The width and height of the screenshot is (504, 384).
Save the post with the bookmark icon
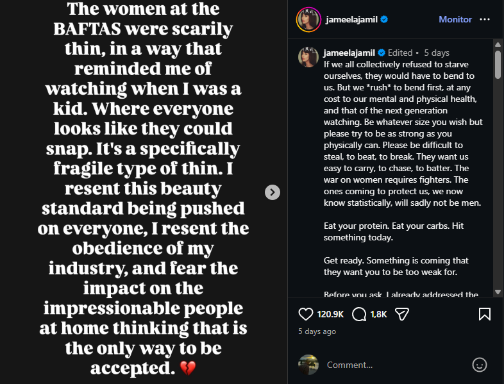click(485, 314)
